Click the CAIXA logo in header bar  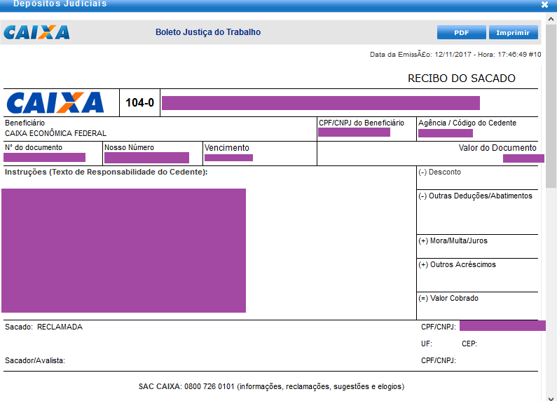coord(36,32)
